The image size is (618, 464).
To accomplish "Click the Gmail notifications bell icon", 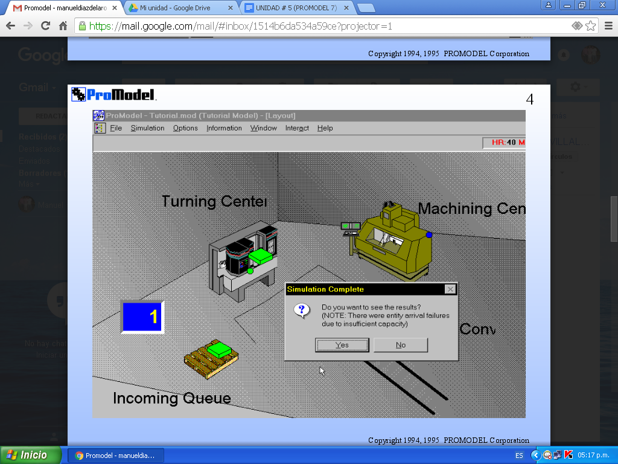I will [564, 54].
